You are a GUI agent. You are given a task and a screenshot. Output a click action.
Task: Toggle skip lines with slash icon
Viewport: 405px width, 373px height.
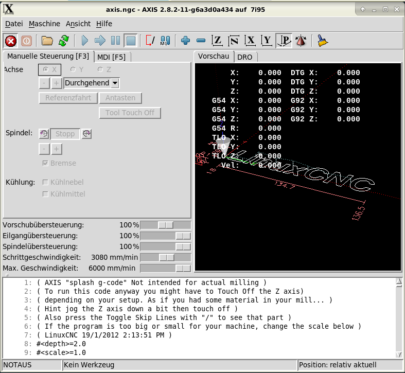(x=150, y=41)
